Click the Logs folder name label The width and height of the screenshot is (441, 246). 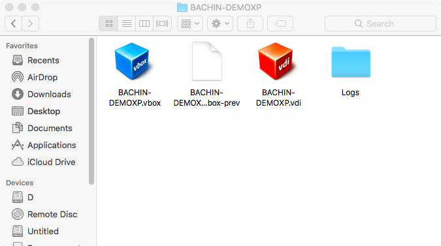pos(350,93)
